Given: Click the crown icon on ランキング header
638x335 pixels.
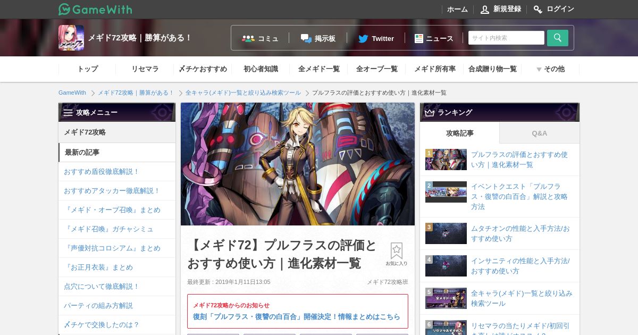Looking at the screenshot, I should [x=430, y=113].
